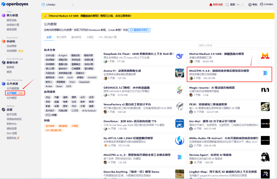Switch to the HPC 高性能计算 tab
The height and width of the screenshot is (179, 277).
click(107, 37)
